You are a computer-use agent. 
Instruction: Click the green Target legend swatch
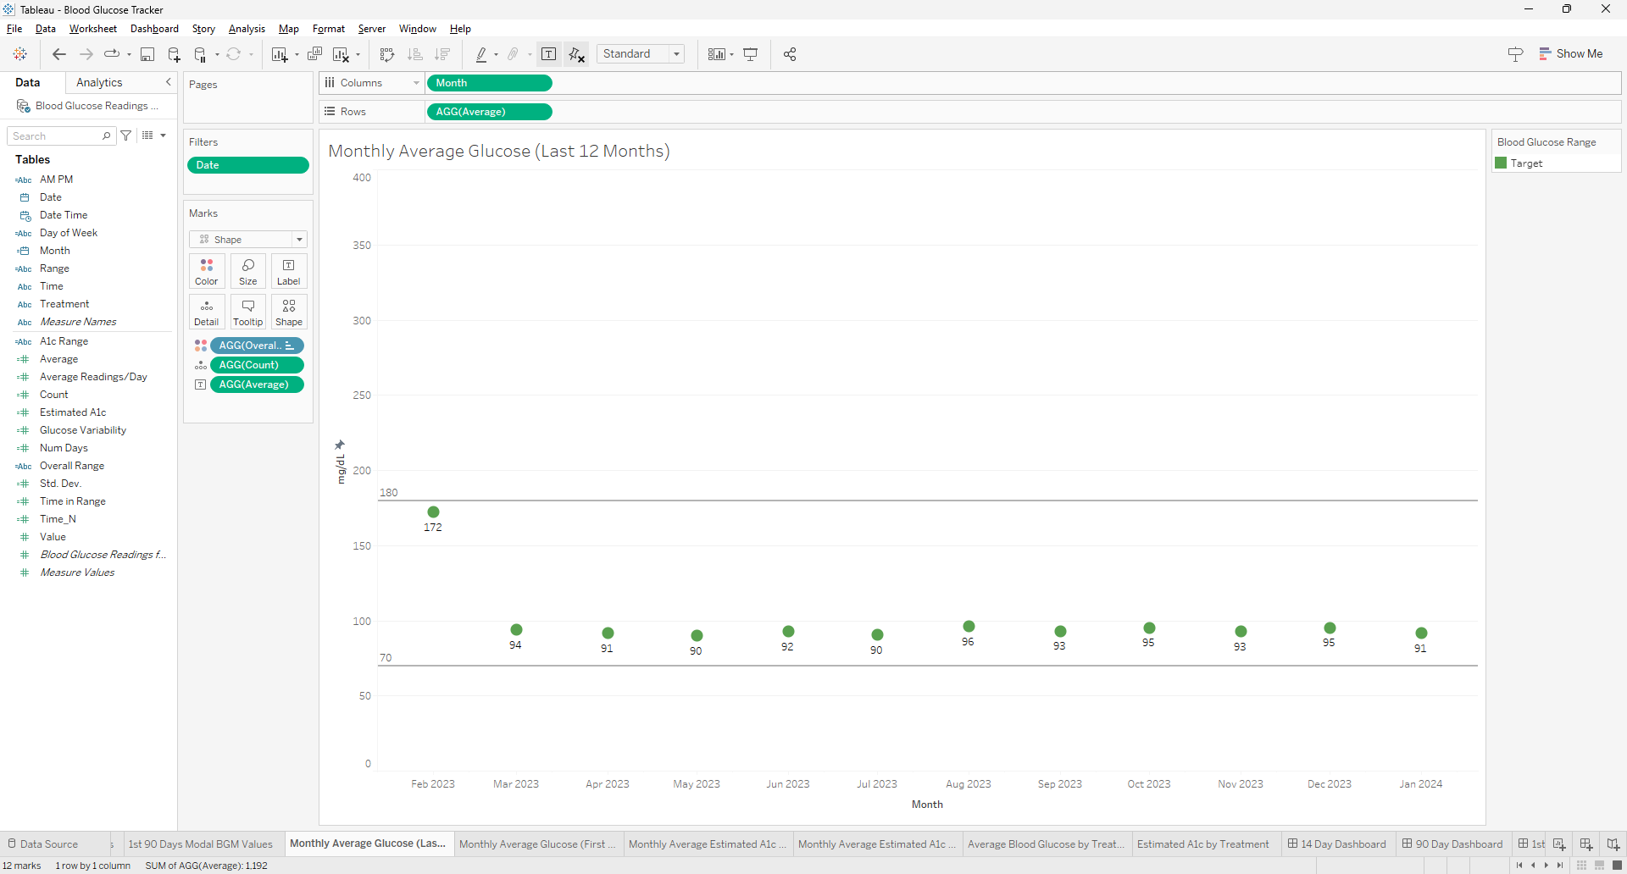tap(1501, 163)
